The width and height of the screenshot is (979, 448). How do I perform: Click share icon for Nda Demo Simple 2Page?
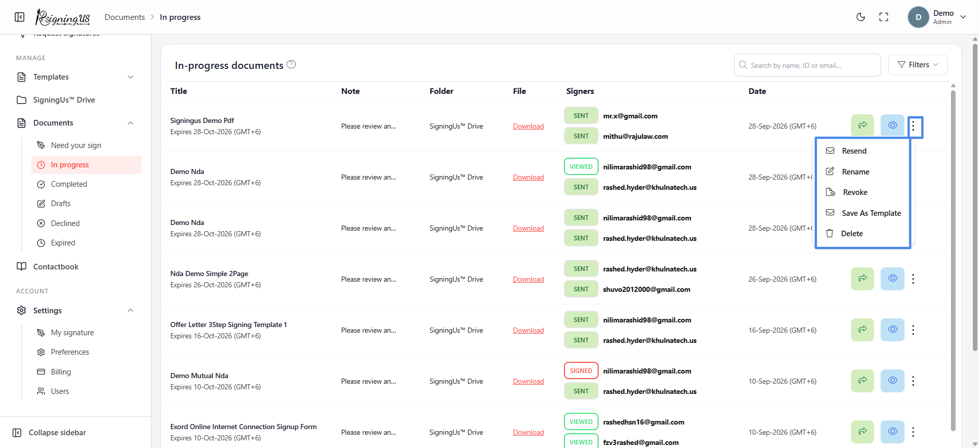(x=862, y=279)
